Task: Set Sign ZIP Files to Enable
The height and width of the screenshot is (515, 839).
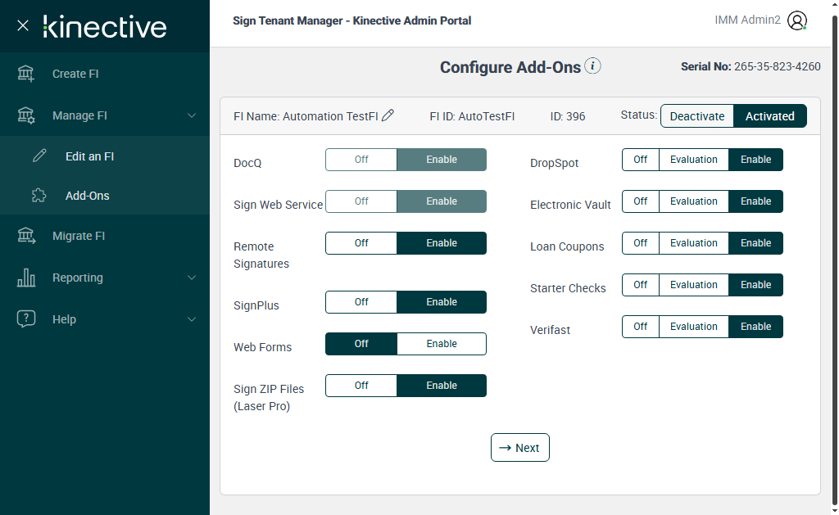Action: (442, 385)
